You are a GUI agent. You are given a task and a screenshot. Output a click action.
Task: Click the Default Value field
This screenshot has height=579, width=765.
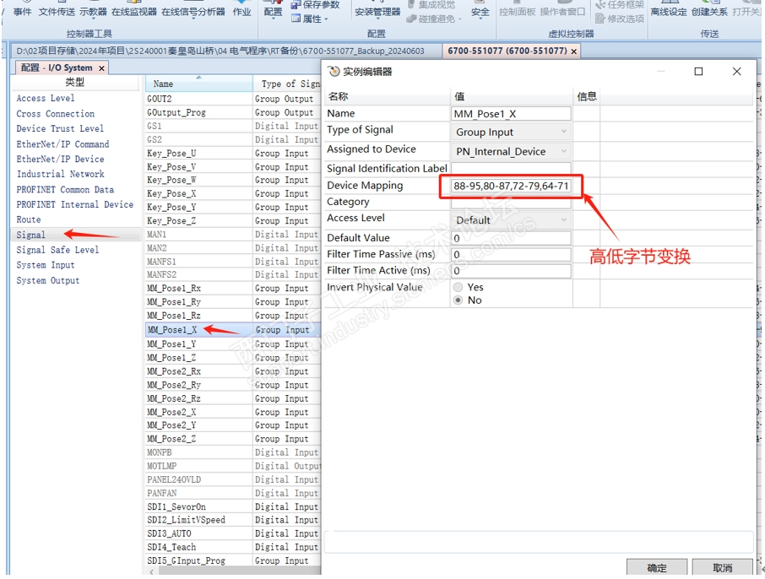(x=511, y=238)
